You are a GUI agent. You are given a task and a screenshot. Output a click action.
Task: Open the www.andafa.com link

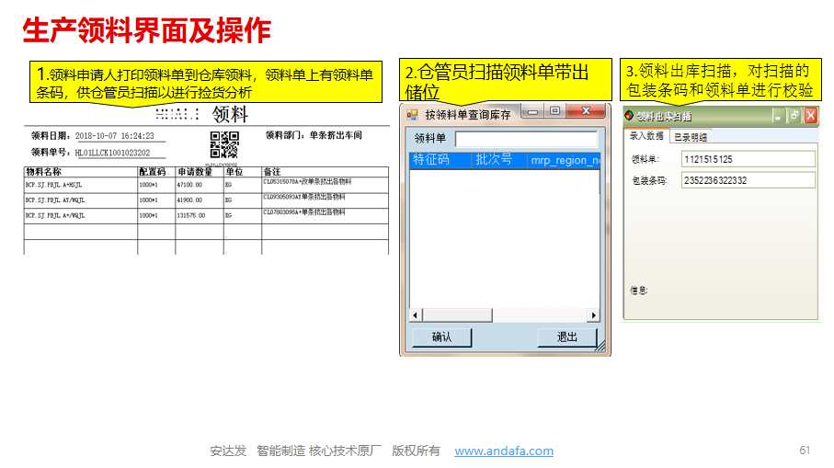pos(504,451)
